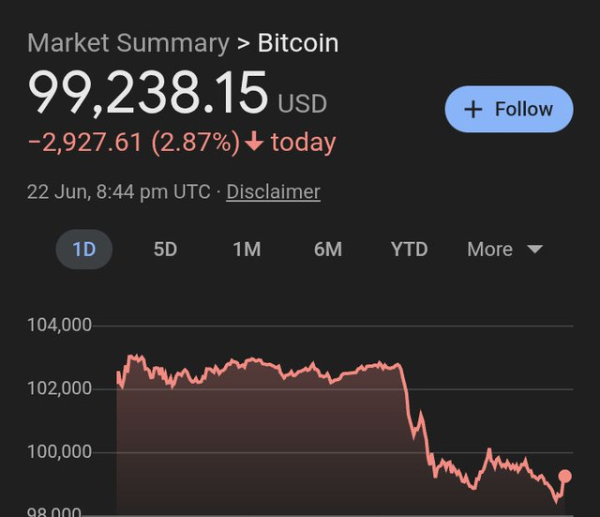Follow Bitcoin with the Follow button
This screenshot has height=517, width=600.
click(509, 109)
